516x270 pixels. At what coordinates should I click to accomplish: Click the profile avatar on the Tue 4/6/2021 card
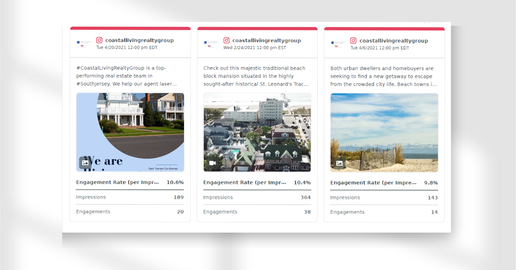click(x=338, y=43)
